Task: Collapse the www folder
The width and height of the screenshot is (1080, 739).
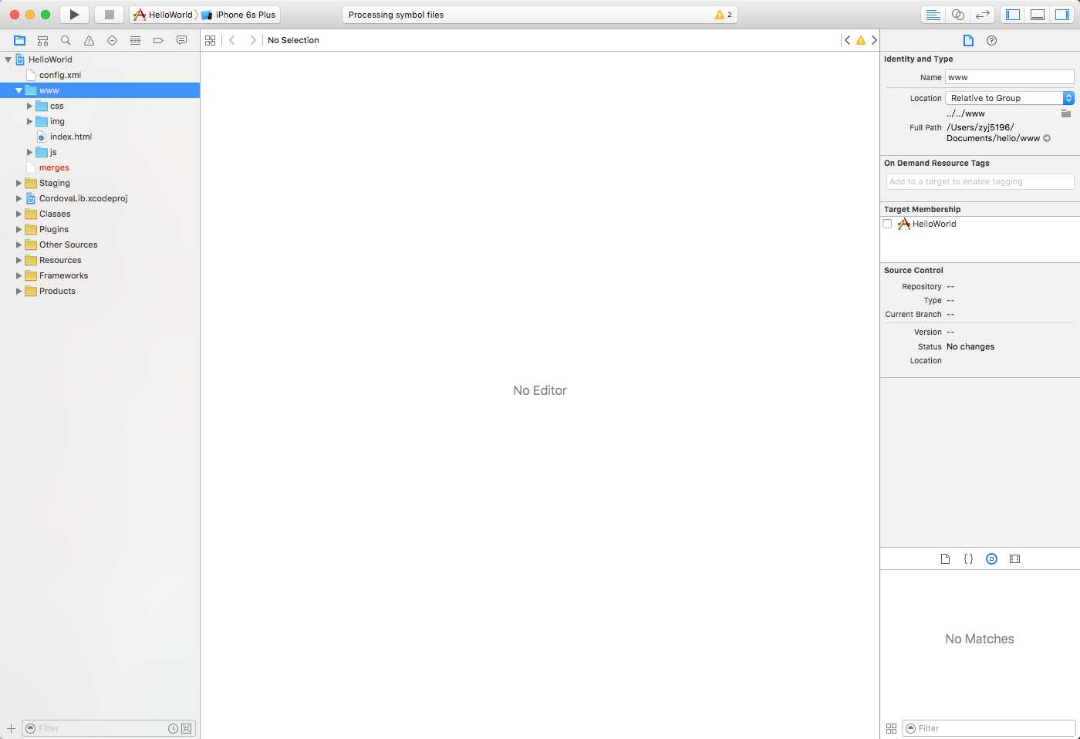Action: click(19, 90)
